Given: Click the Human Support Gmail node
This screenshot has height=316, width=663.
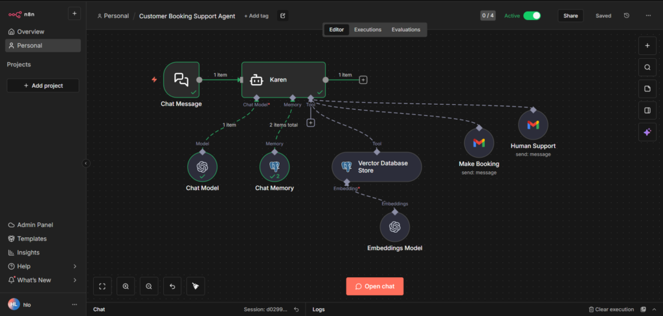Looking at the screenshot, I should 533,125.
